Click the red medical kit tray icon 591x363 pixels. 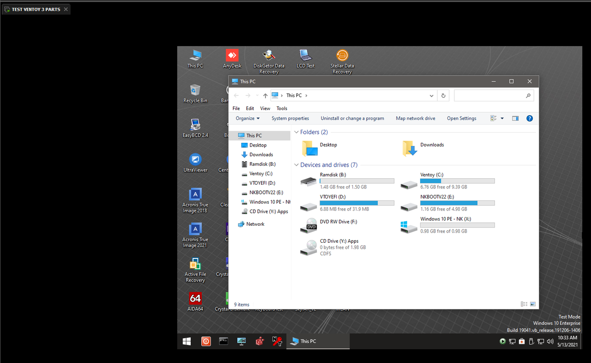pos(522,341)
